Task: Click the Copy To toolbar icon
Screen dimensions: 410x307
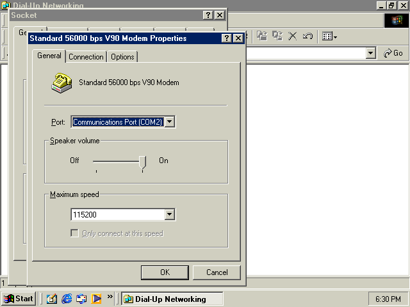Action: pos(277,36)
